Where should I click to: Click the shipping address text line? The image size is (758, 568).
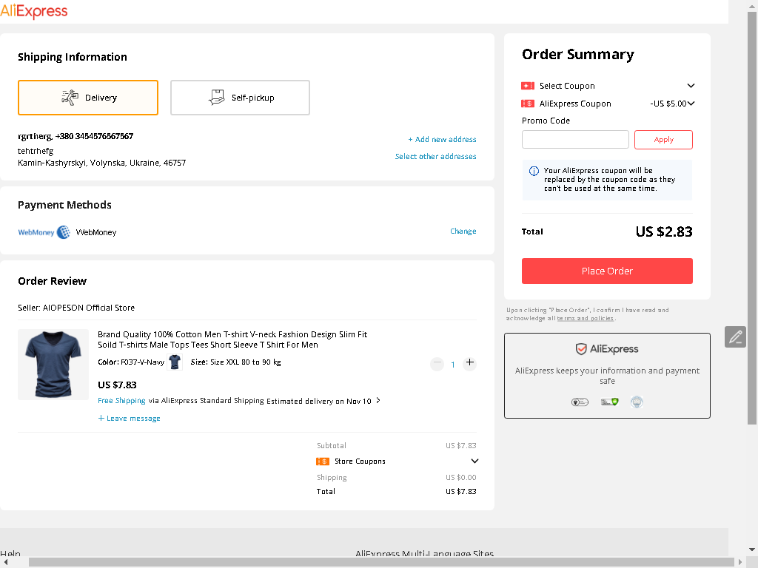click(101, 163)
